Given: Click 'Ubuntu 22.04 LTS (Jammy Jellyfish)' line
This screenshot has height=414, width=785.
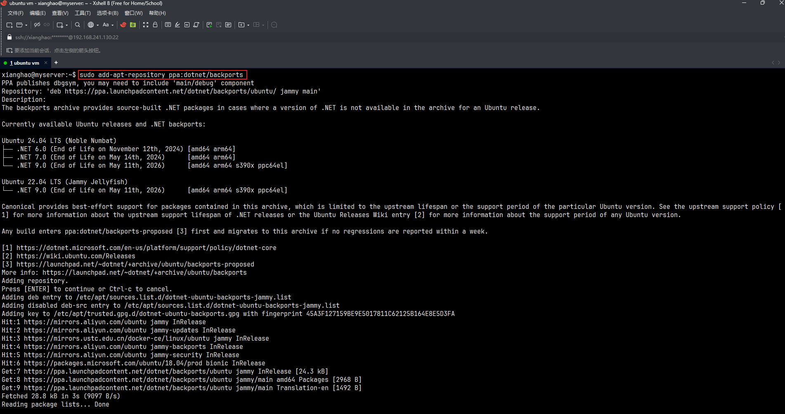Looking at the screenshot, I should click(65, 182).
